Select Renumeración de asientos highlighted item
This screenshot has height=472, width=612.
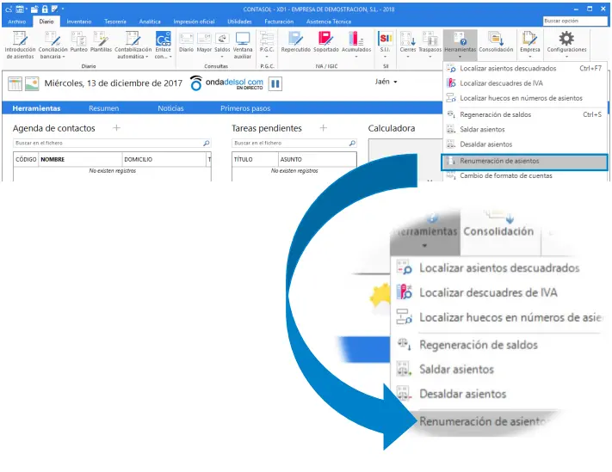(x=524, y=161)
